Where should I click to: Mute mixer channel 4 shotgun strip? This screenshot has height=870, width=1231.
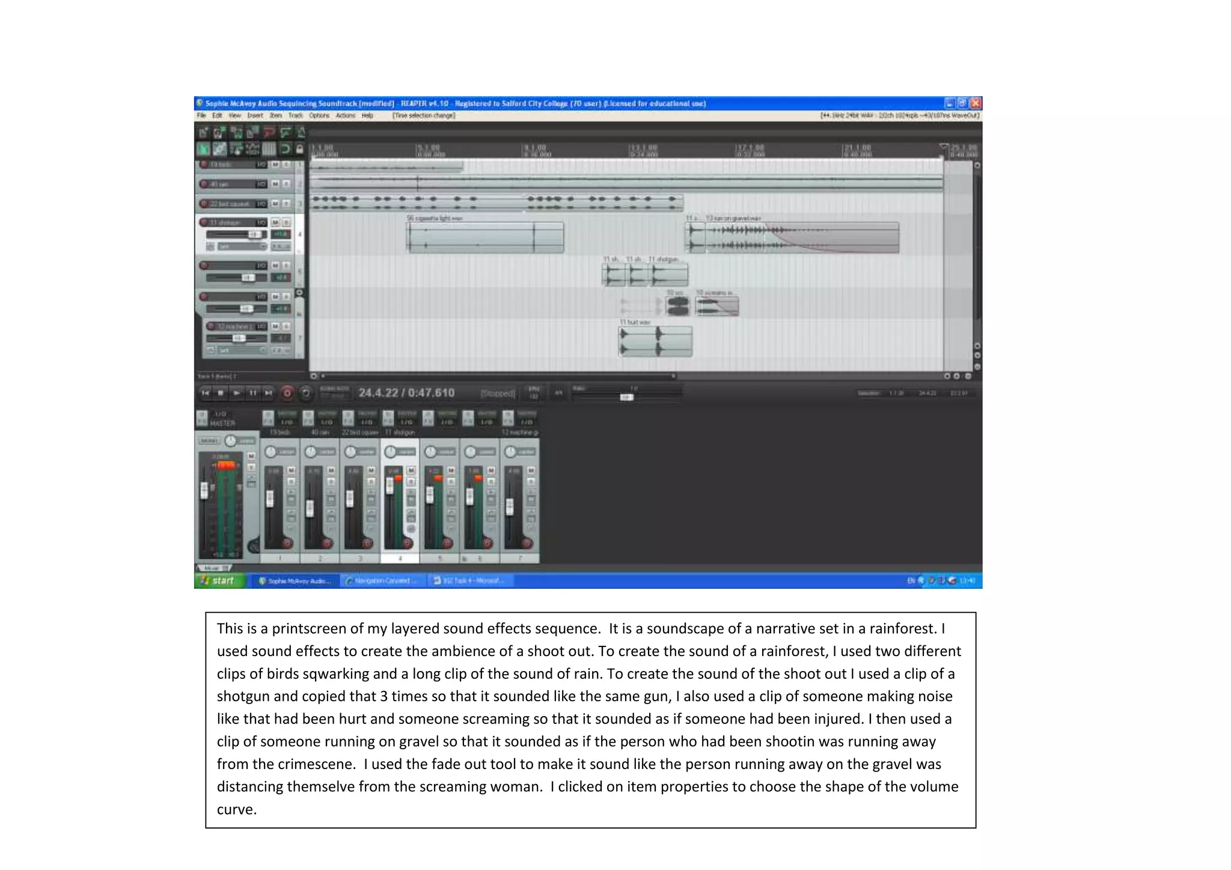(x=411, y=470)
